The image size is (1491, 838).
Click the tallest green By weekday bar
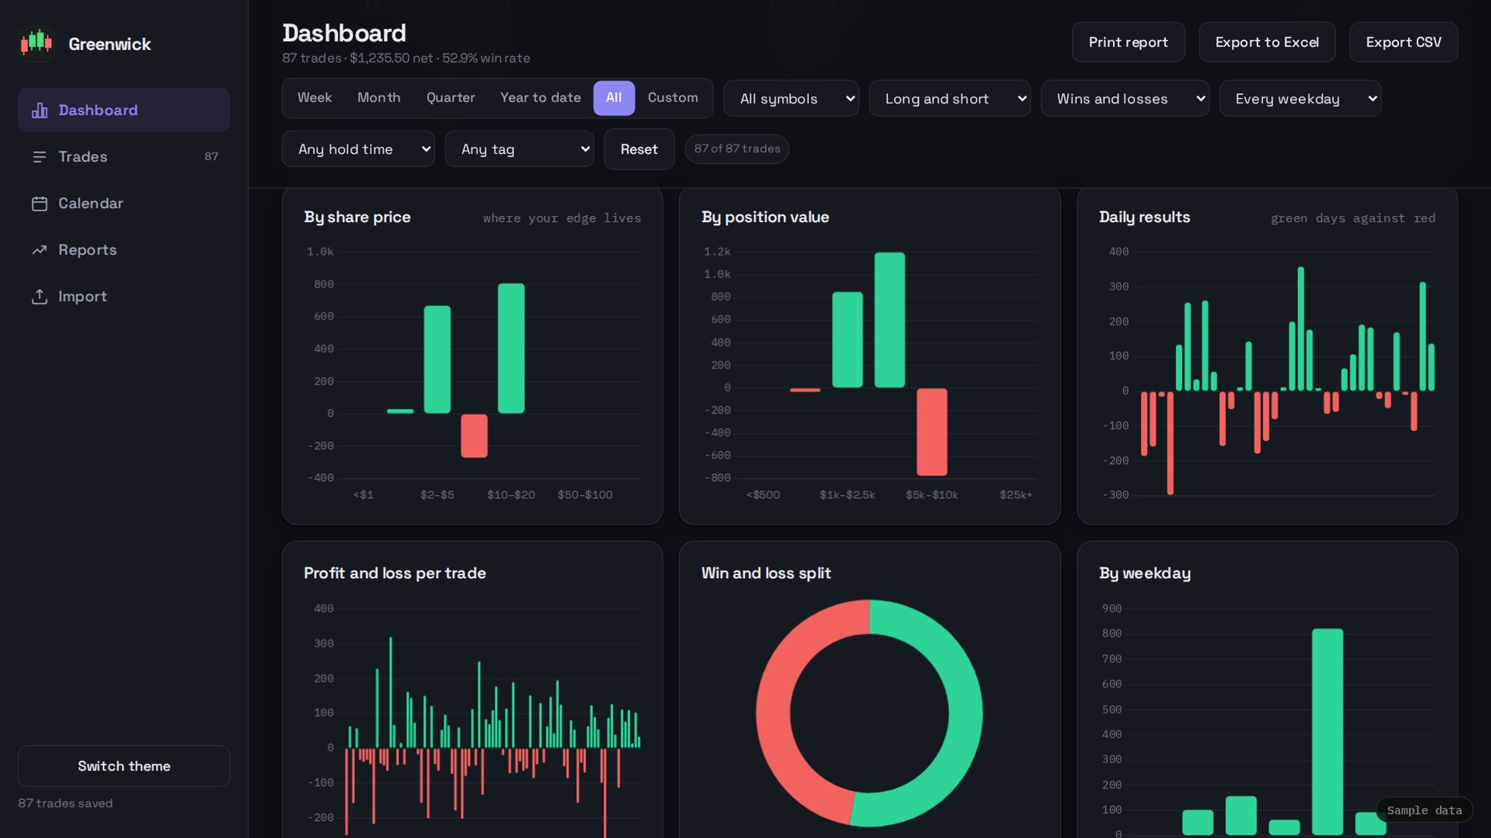[x=1327, y=732]
